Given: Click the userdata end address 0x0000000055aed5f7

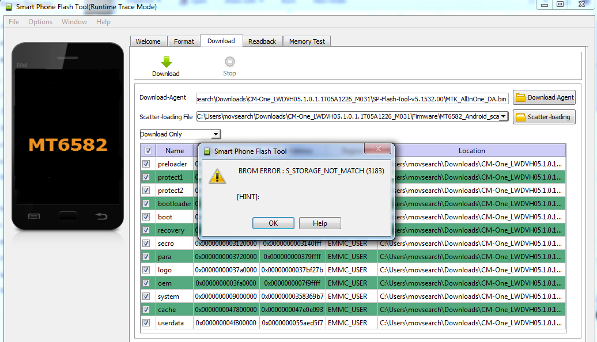Looking at the screenshot, I should point(292,323).
